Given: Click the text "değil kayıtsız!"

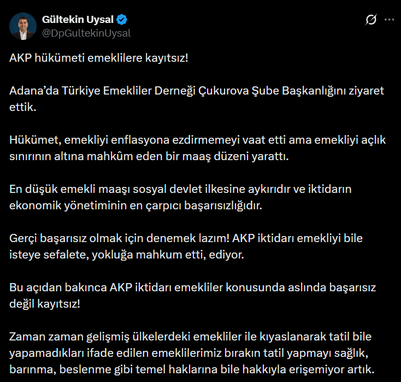Looking at the screenshot, I should point(45,305).
